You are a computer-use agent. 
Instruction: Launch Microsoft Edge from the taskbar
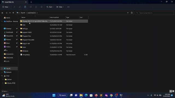tap(86, 95)
